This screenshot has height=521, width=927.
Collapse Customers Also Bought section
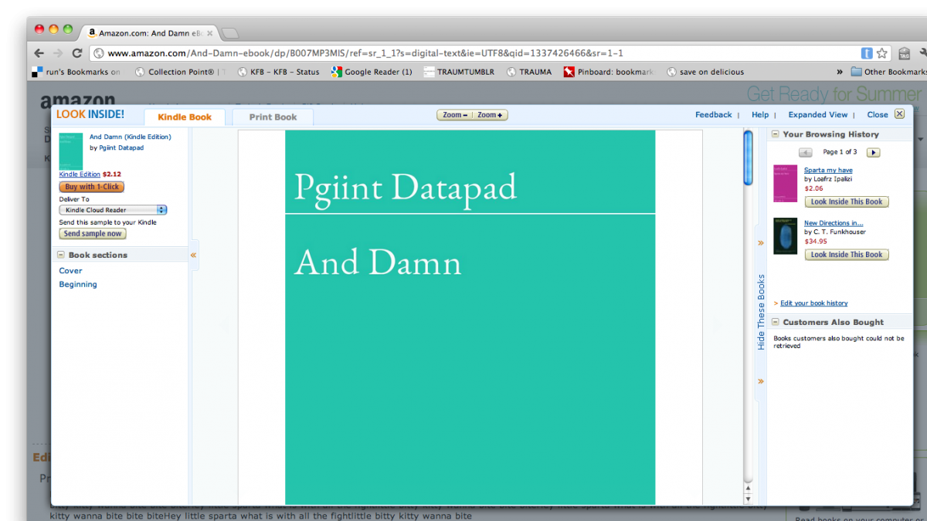(775, 322)
